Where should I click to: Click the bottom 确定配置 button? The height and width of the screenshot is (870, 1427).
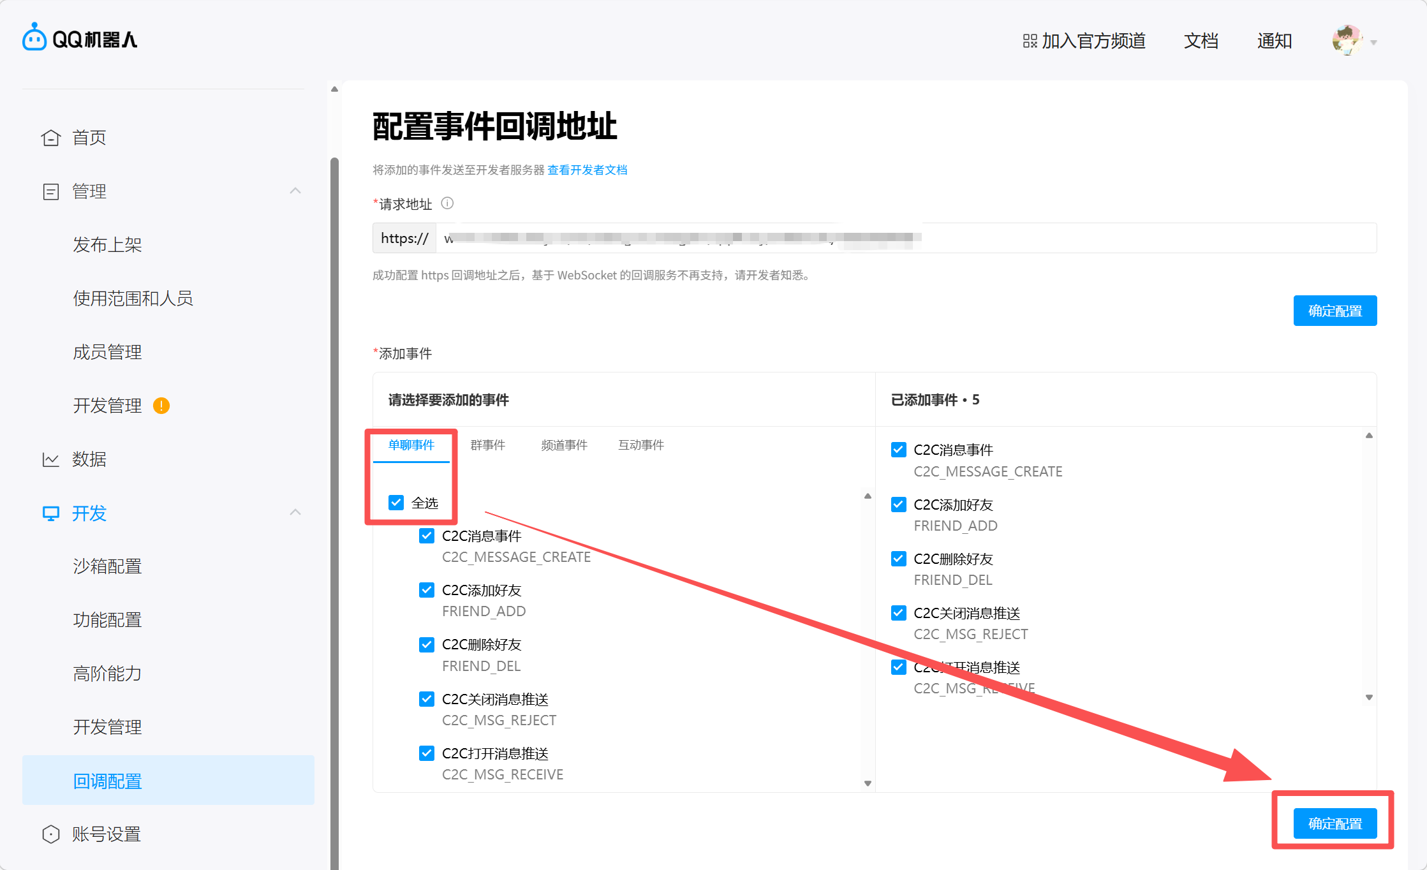click(1335, 823)
